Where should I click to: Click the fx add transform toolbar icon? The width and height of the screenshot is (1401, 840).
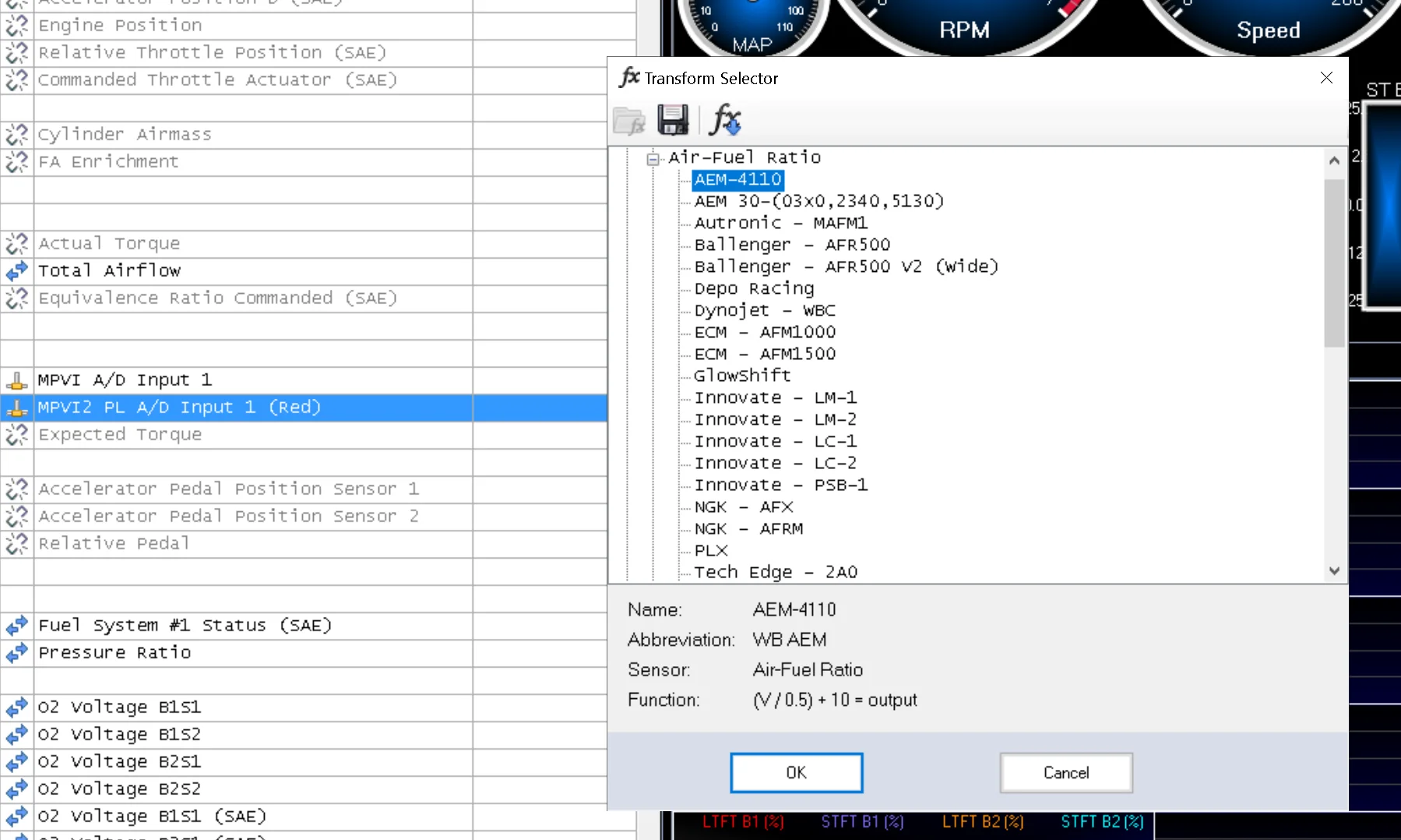pyautogui.click(x=725, y=120)
